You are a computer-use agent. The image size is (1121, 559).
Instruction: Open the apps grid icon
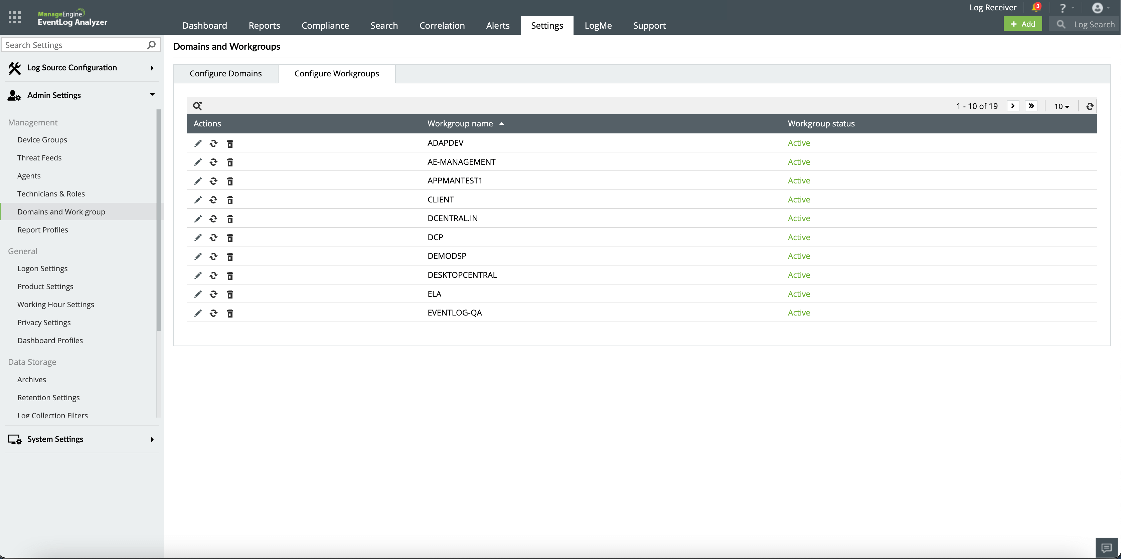[x=14, y=17]
